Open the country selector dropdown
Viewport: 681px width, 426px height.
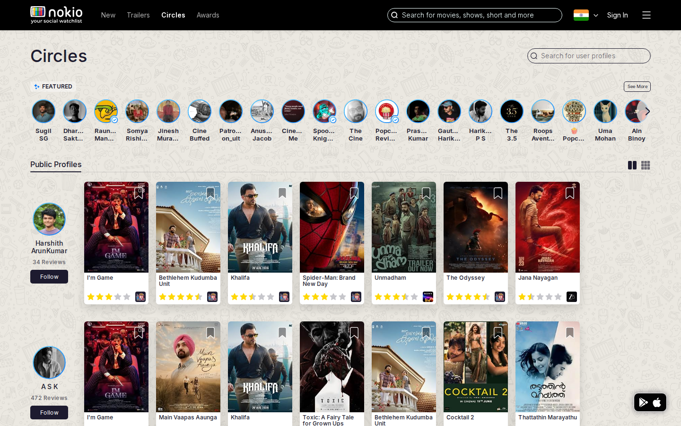595,15
